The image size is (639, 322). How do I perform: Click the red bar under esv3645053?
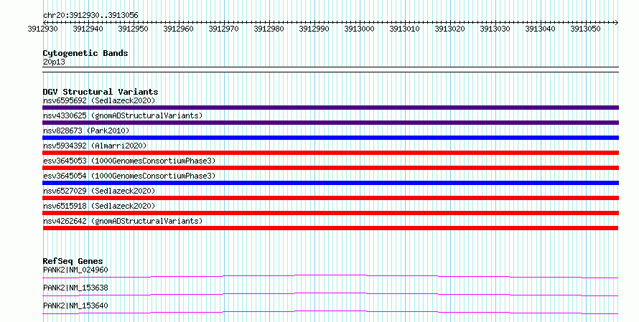330,168
